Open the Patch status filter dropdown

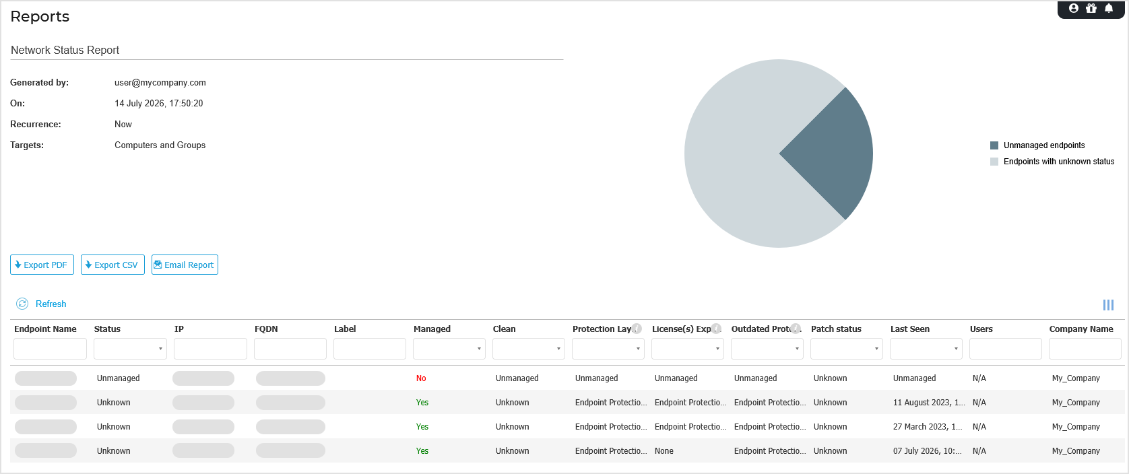point(847,349)
